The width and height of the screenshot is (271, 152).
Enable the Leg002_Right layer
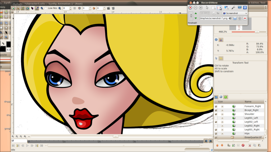point(216,126)
